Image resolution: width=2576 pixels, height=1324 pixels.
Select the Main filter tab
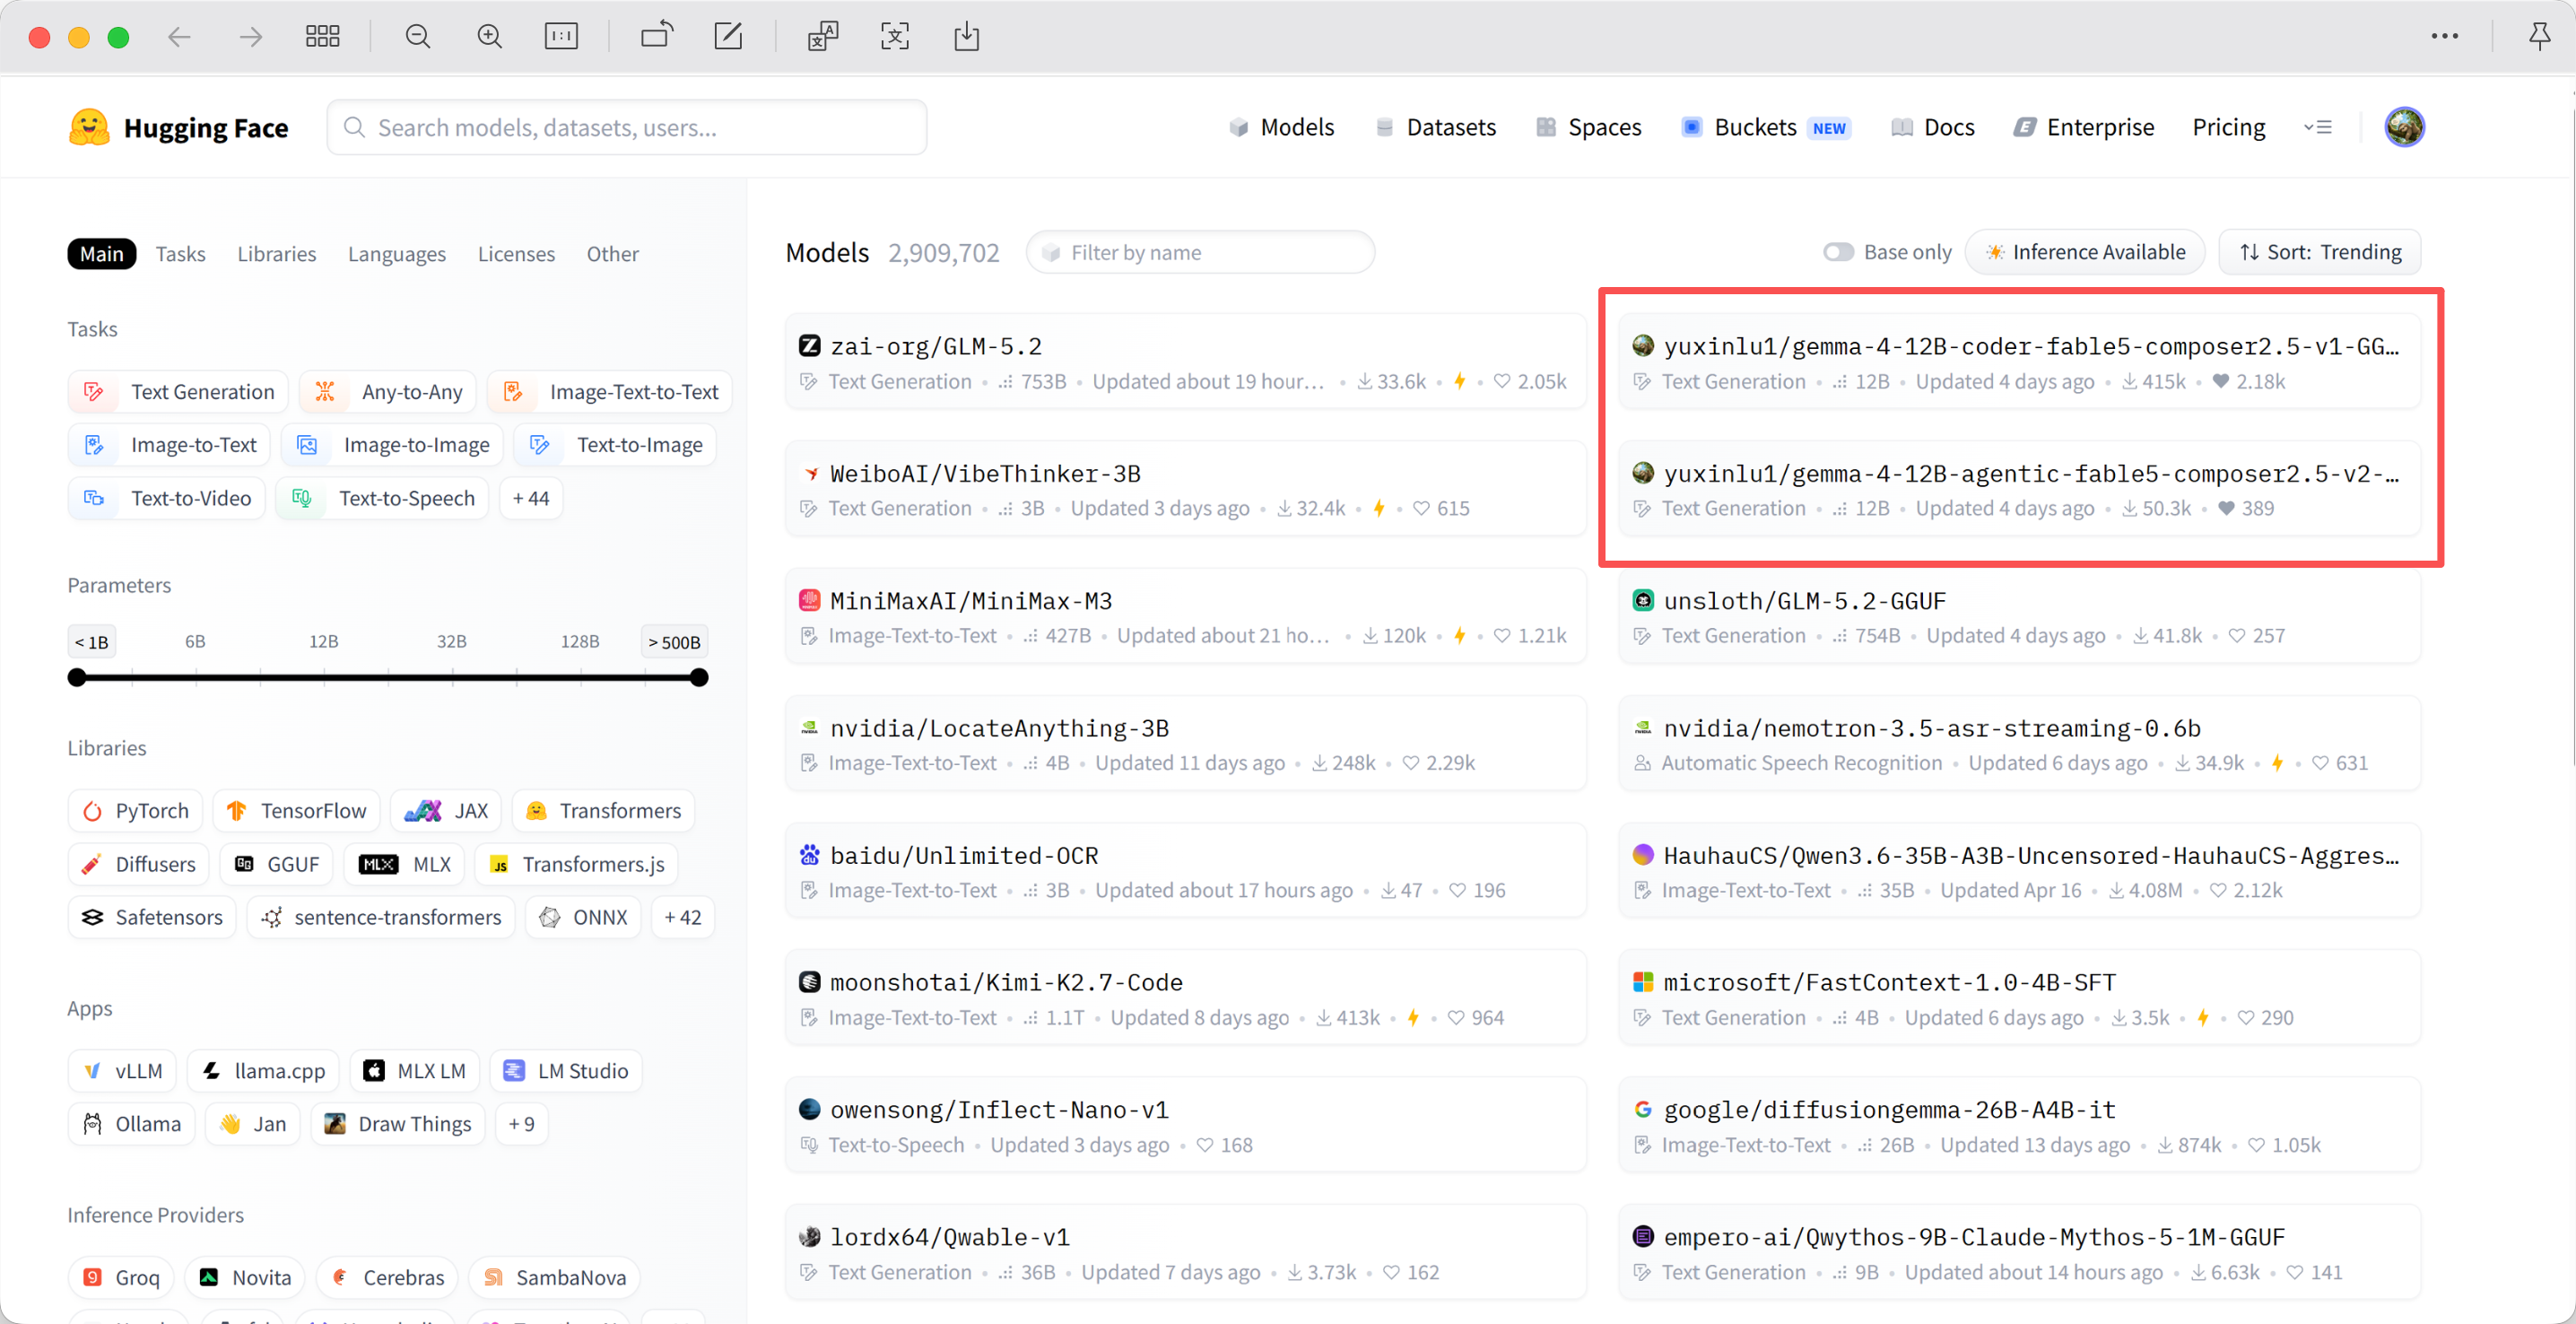click(102, 253)
